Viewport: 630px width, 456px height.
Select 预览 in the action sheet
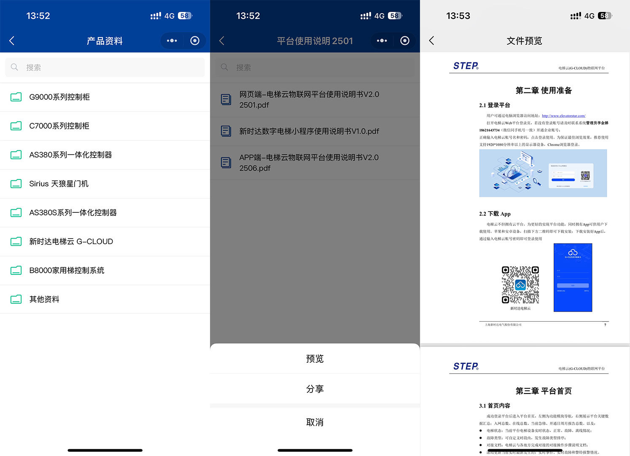pyautogui.click(x=315, y=358)
